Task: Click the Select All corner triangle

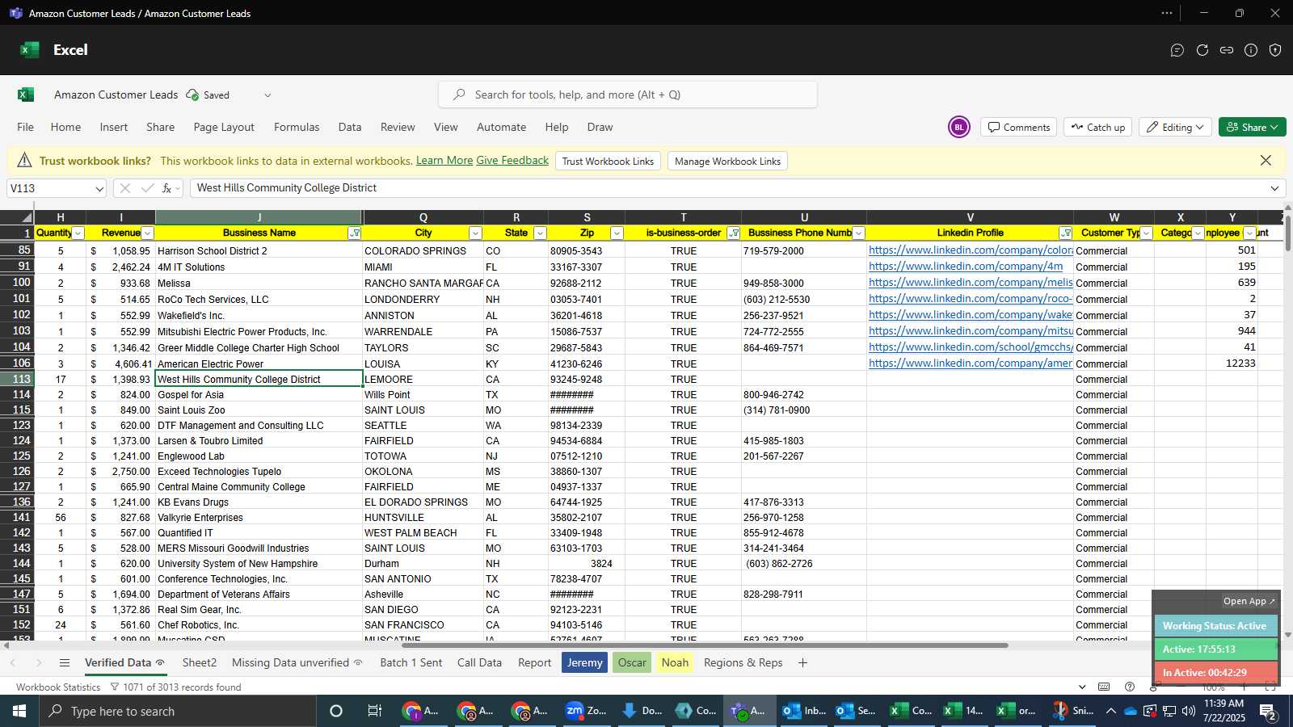Action: point(27,217)
